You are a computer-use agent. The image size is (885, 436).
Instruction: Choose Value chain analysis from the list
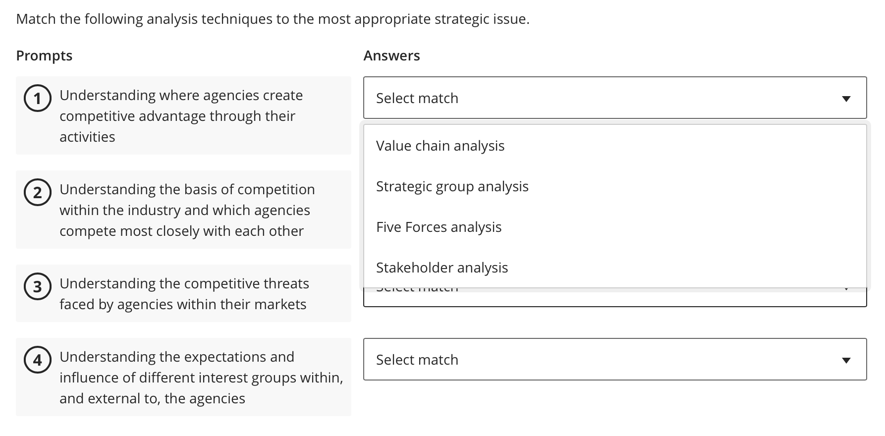pyautogui.click(x=440, y=146)
